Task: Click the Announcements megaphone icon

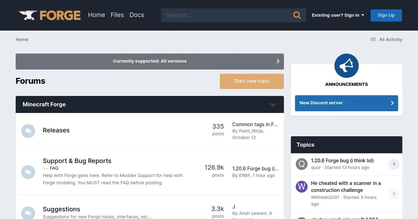Action: click(x=346, y=66)
